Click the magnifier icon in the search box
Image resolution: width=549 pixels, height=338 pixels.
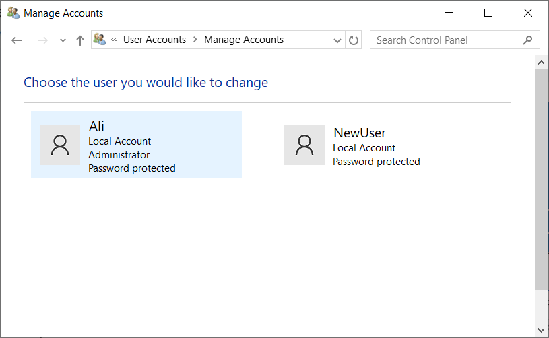[527, 40]
